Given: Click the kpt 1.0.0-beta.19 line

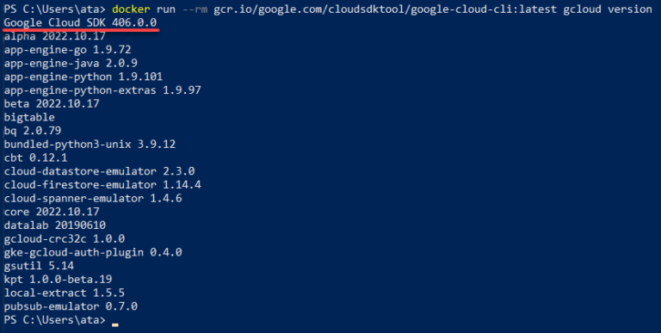Looking at the screenshot, I should click(x=58, y=279).
